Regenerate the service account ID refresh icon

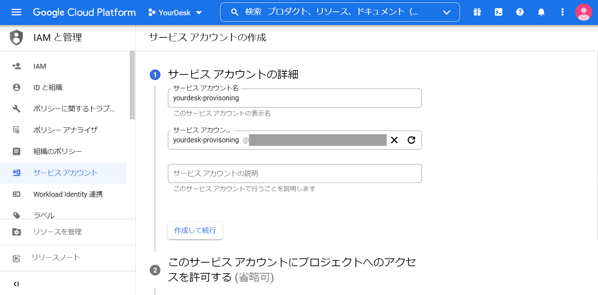411,140
